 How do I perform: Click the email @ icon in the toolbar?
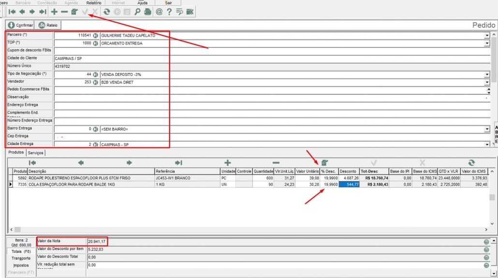coord(159,12)
